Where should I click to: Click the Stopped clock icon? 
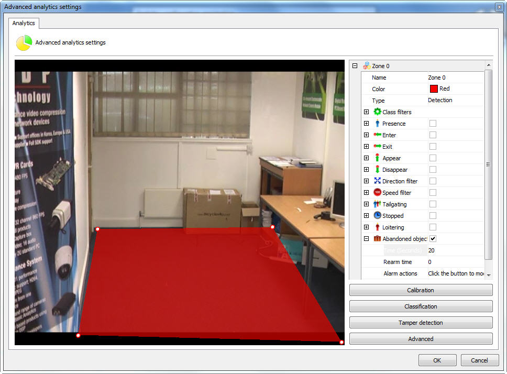tap(377, 215)
